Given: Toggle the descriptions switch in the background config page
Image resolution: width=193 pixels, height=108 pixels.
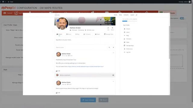Looking at the screenshot, I should click(x=182, y=18).
